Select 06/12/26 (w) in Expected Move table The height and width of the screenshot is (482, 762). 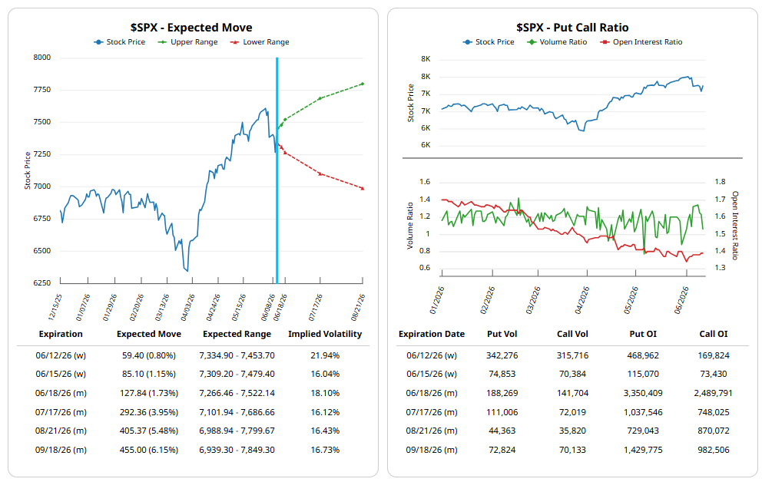tap(61, 356)
